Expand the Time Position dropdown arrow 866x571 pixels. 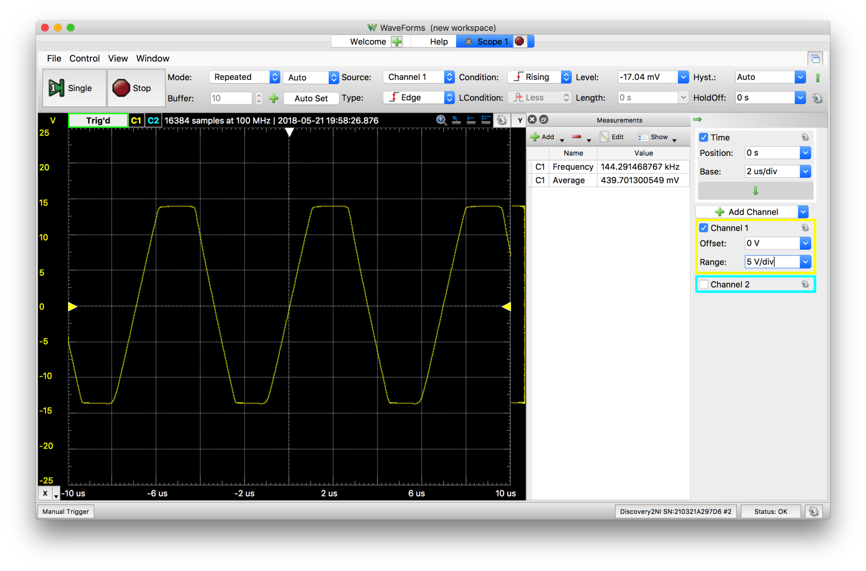[805, 153]
